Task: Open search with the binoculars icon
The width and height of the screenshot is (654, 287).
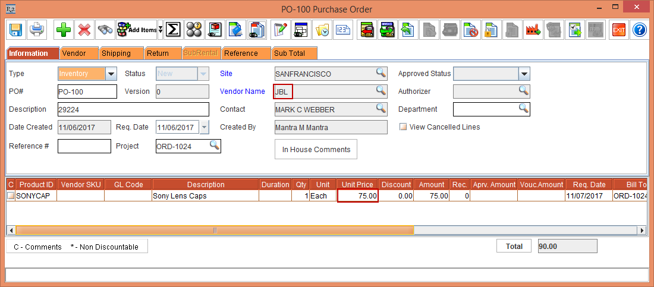Action: tap(105, 29)
